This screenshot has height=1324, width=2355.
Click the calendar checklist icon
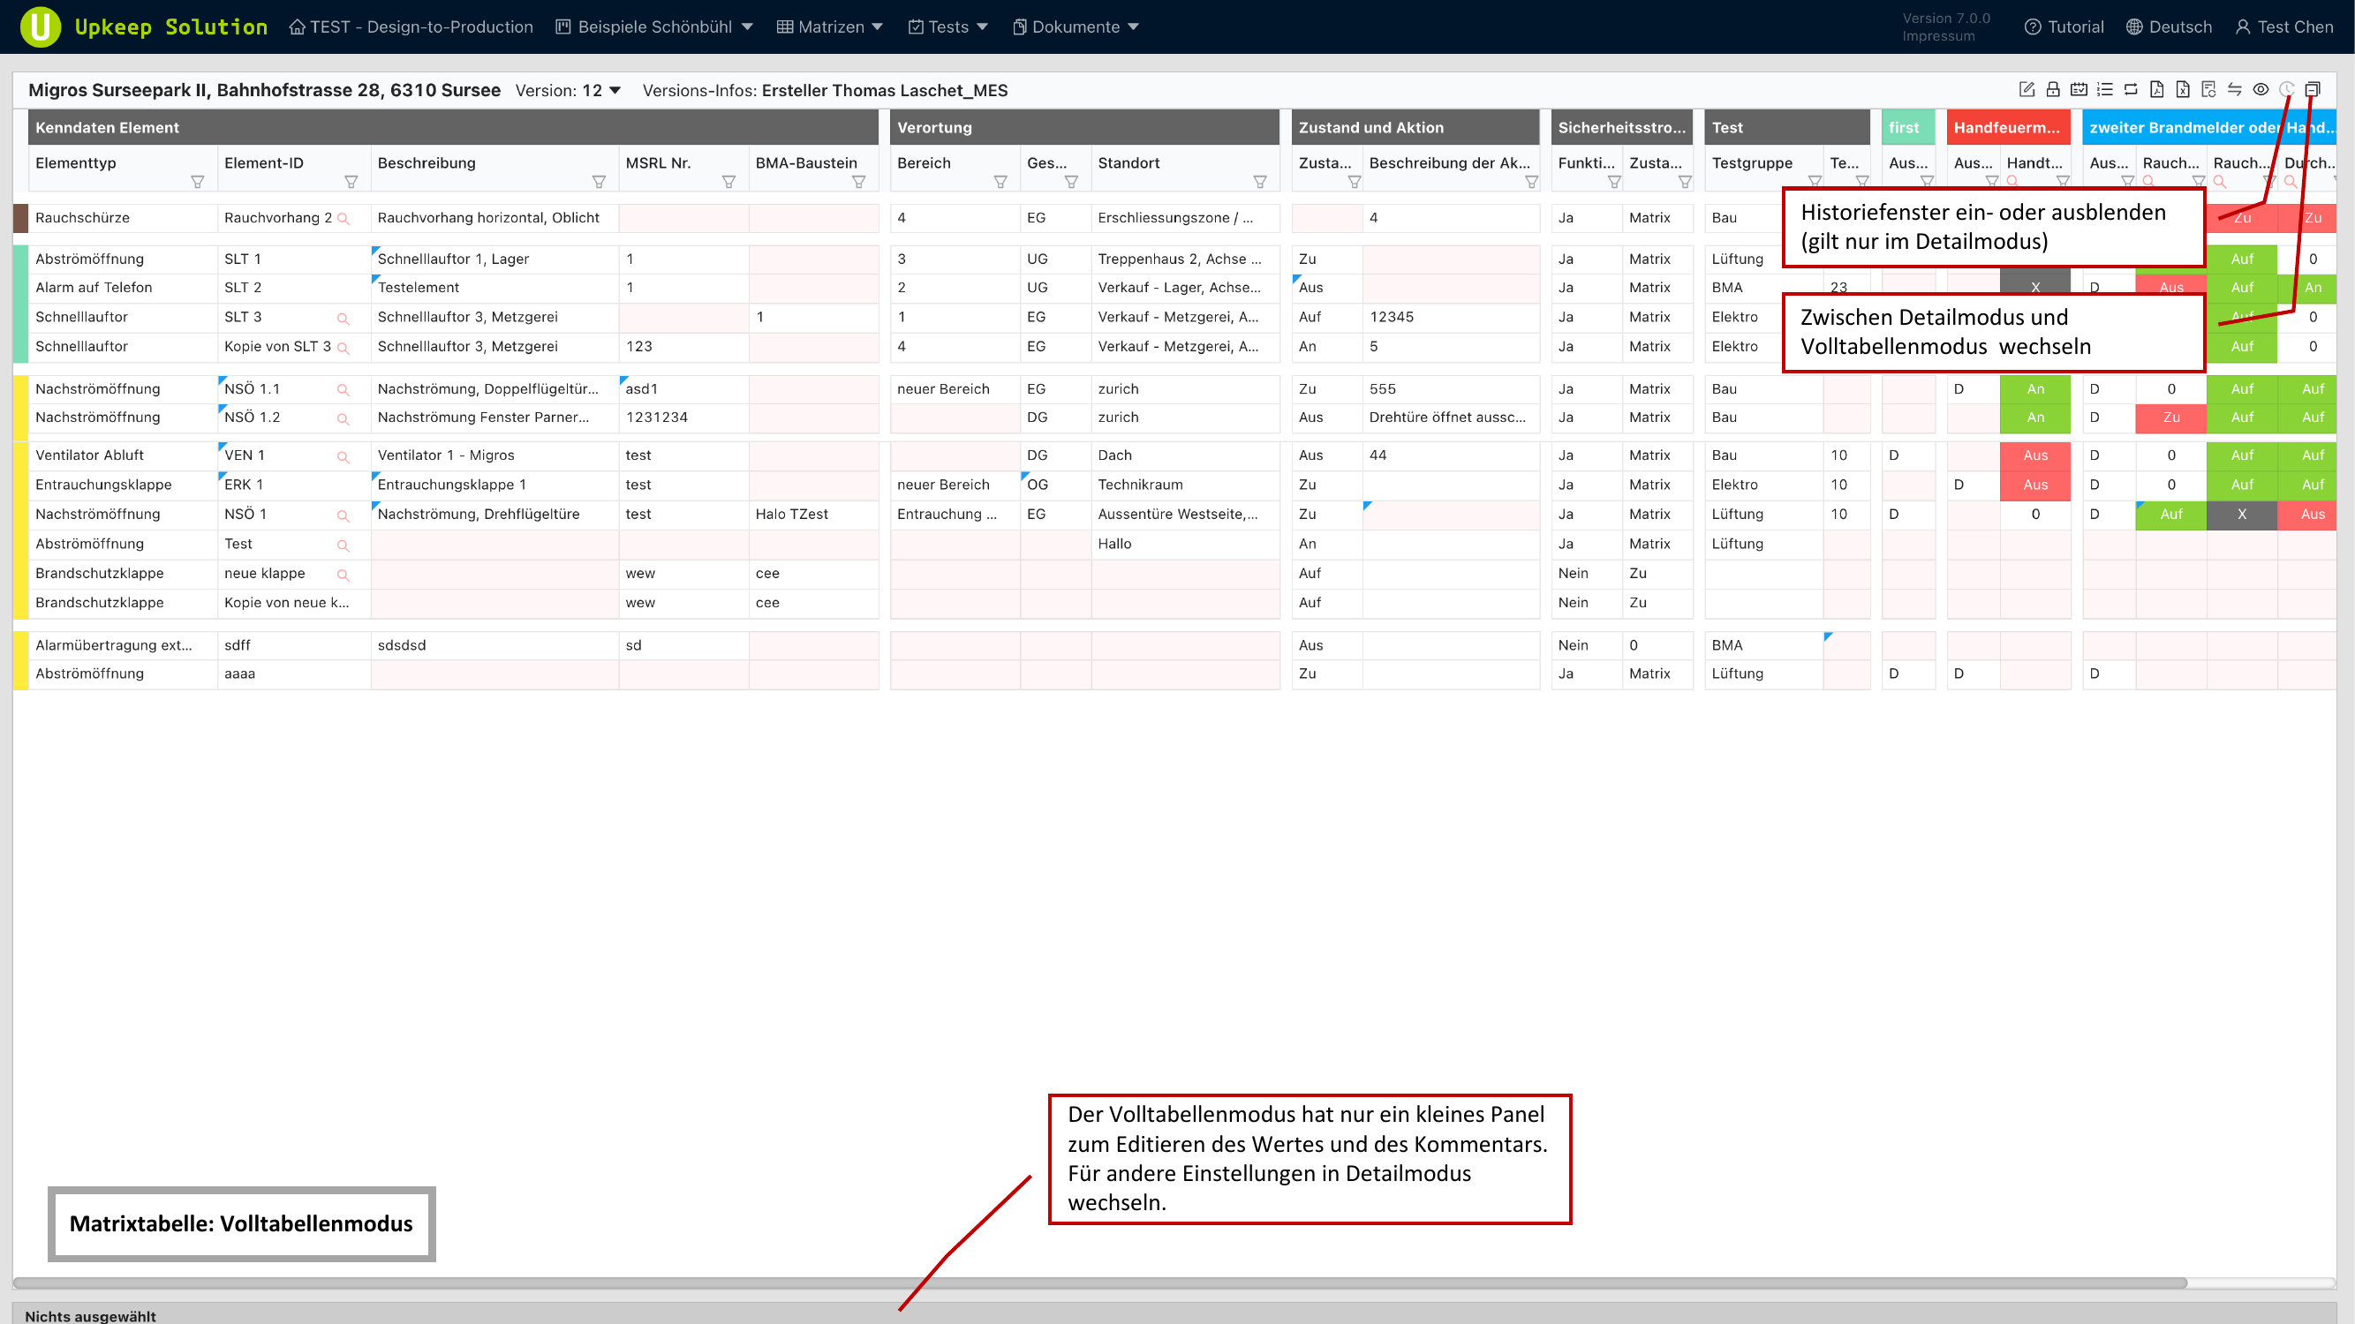coord(2079,89)
